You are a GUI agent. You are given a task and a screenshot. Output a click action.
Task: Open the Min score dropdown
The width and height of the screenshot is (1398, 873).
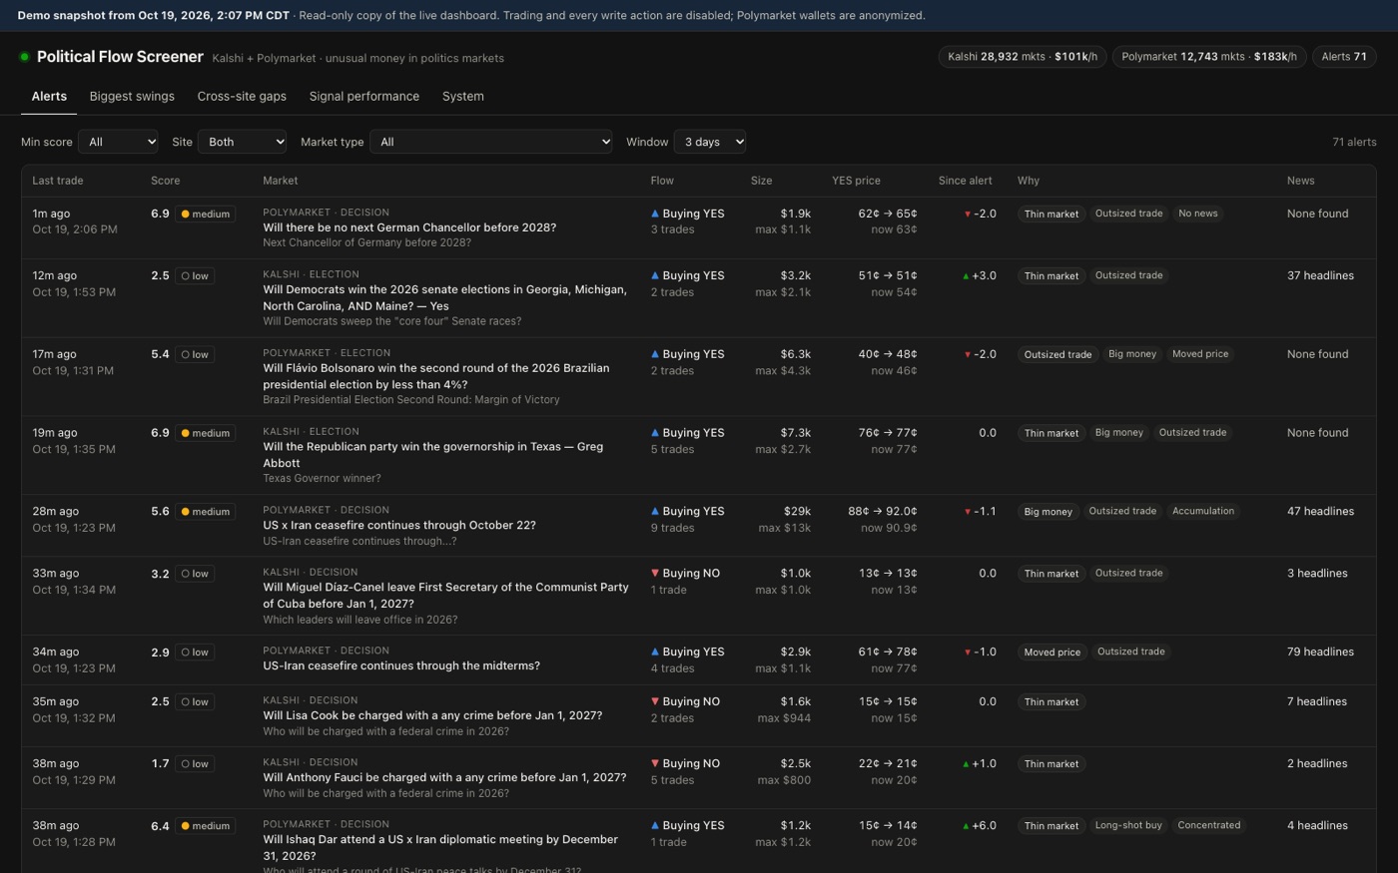[118, 142]
